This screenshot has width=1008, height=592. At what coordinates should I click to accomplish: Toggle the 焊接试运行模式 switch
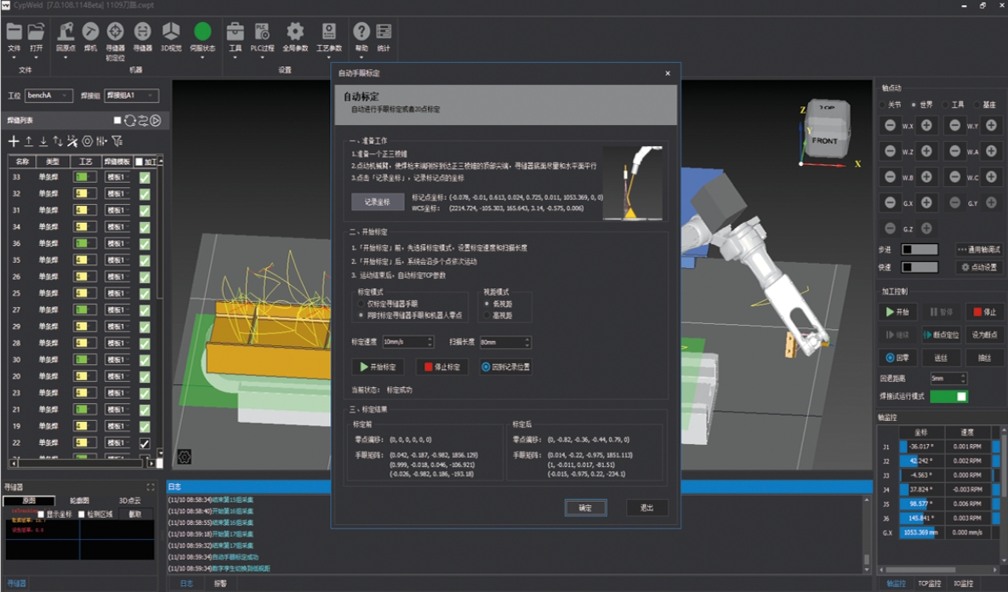pos(948,396)
